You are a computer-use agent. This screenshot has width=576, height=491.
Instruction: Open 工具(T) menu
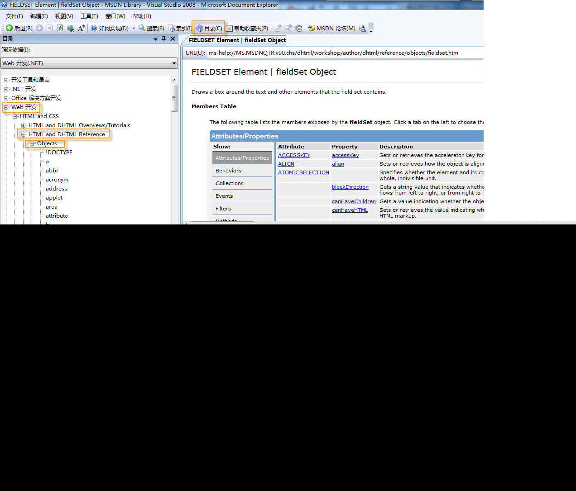89,16
